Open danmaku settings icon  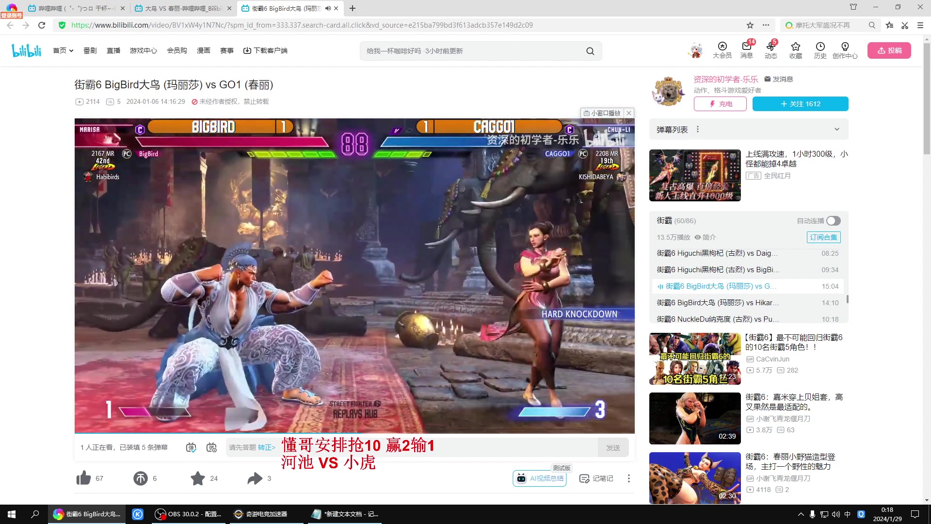pos(211,447)
